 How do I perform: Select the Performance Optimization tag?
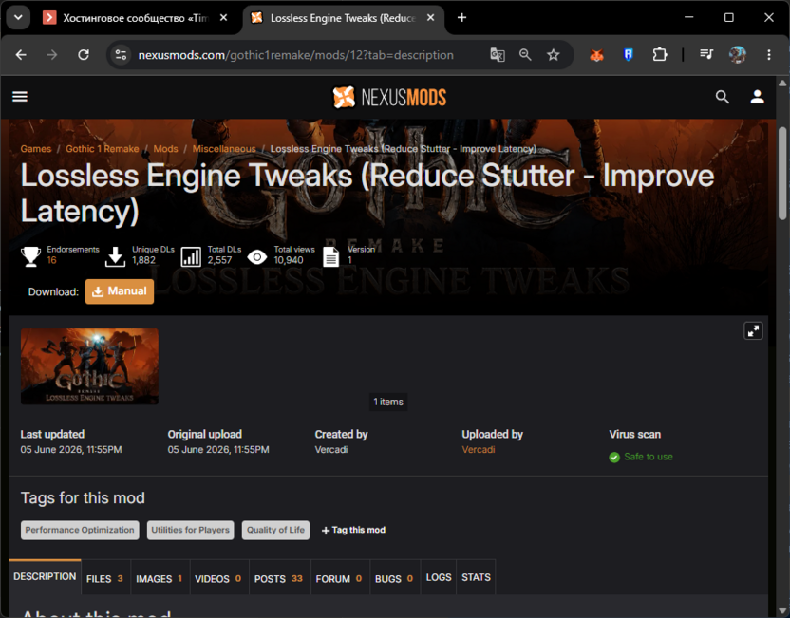point(80,530)
